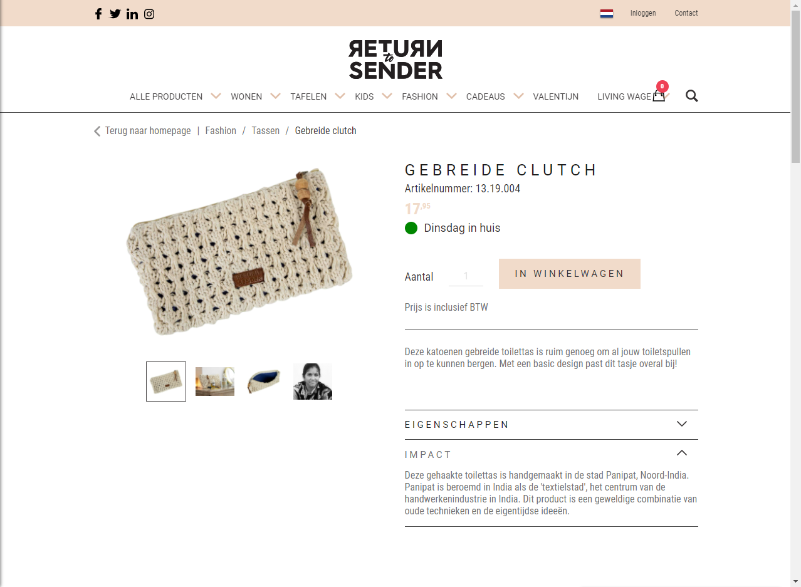This screenshot has height=587, width=801.
Task: Collapse the Impact section
Action: pyautogui.click(x=682, y=454)
